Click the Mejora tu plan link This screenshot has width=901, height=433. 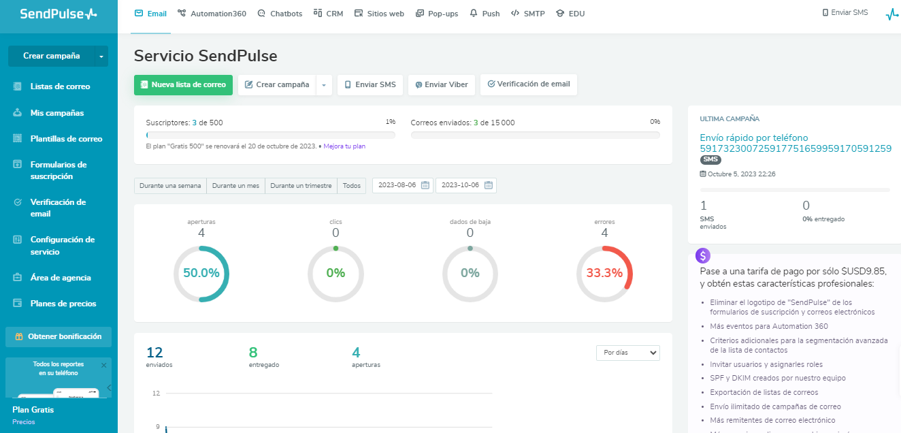pos(344,146)
